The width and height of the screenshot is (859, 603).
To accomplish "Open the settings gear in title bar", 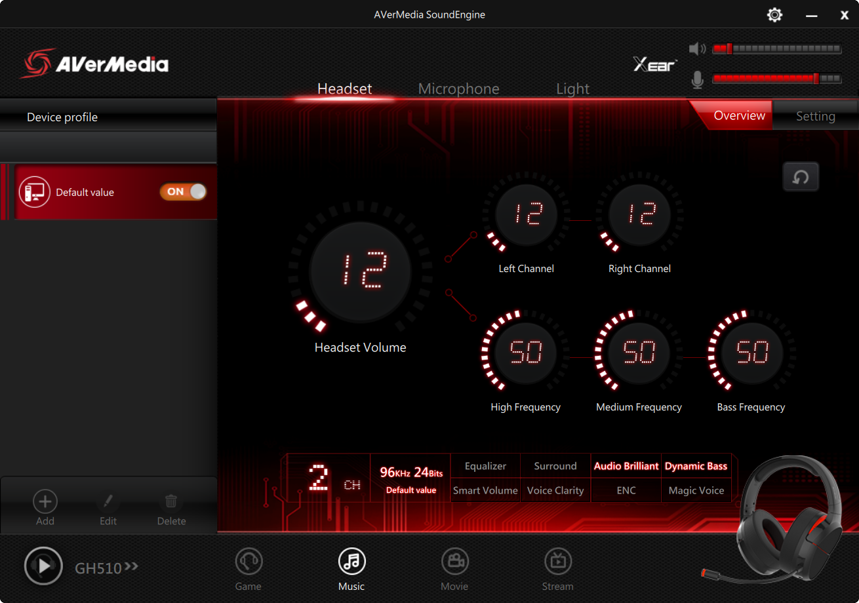I will click(x=774, y=15).
